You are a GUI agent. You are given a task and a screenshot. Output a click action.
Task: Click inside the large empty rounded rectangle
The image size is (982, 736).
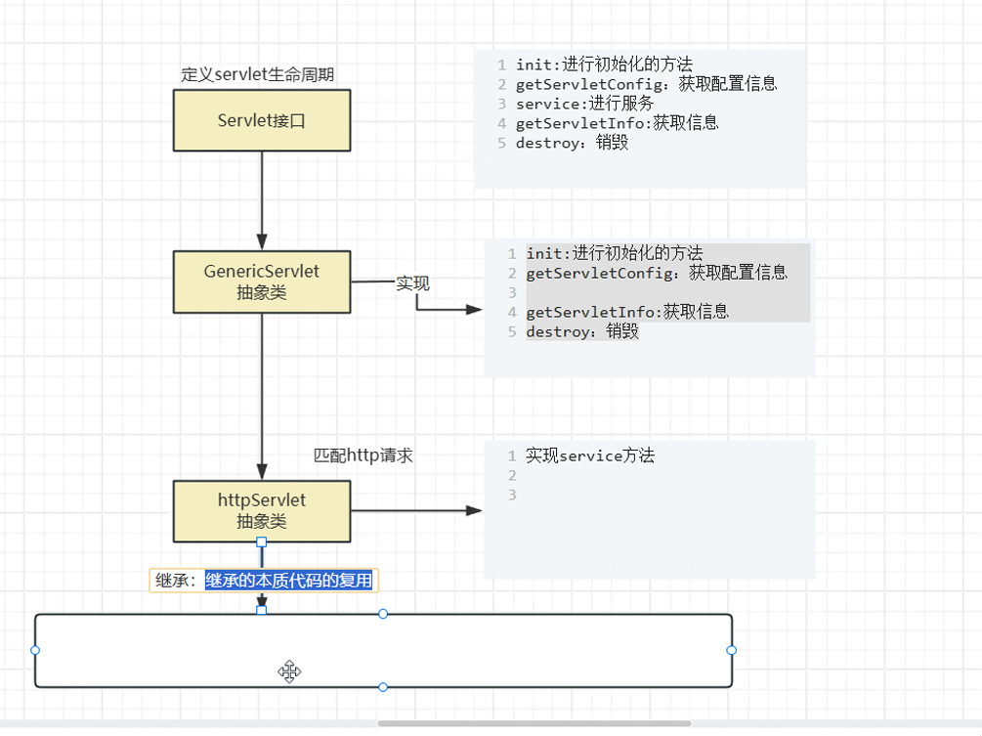383,650
